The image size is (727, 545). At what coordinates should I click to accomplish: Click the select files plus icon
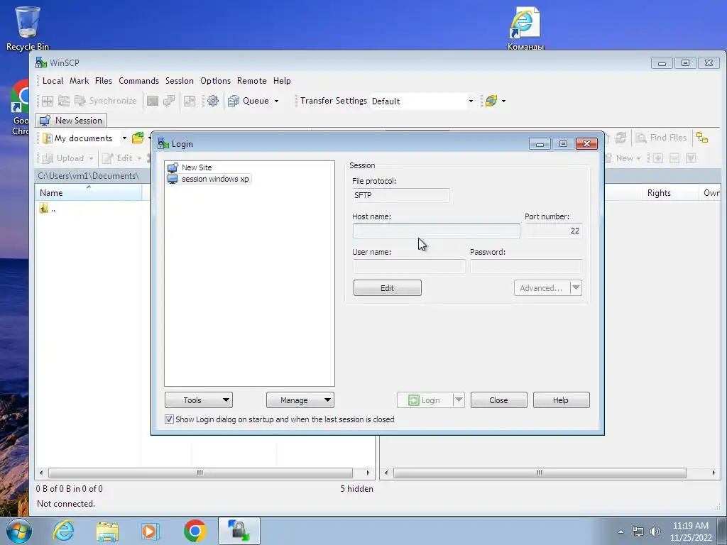point(658,158)
